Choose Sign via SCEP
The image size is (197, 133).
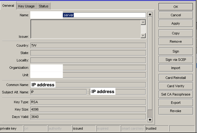coord(176,60)
